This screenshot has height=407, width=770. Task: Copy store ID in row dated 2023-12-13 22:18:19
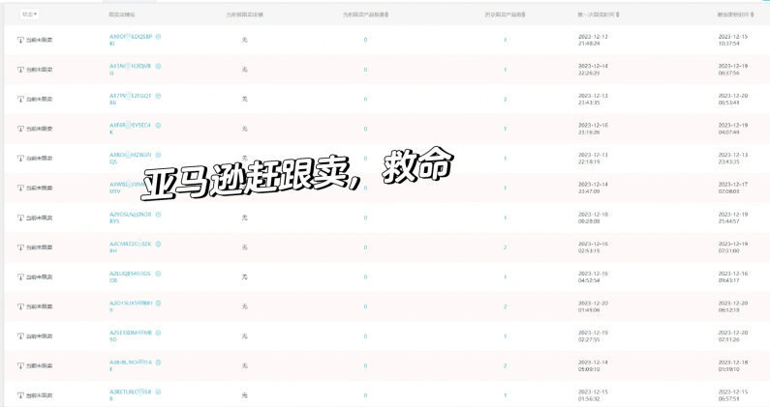pos(158,155)
